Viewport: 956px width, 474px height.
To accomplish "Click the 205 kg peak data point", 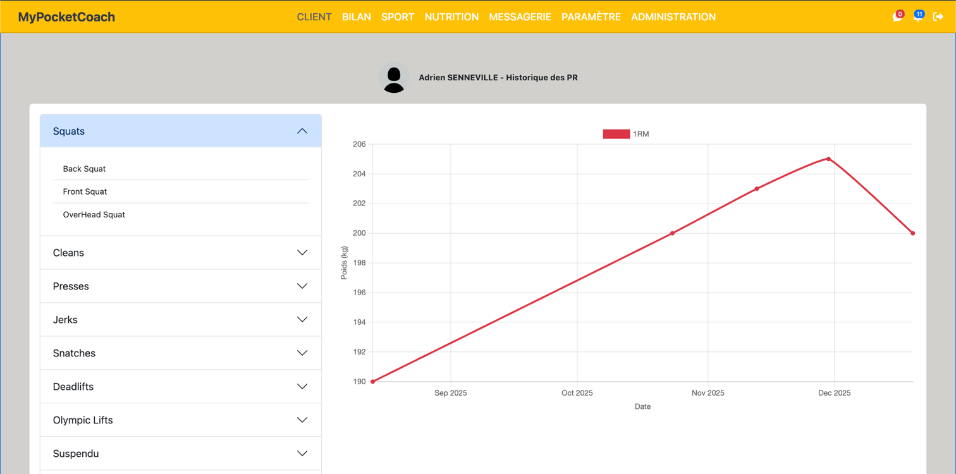I will (x=828, y=159).
